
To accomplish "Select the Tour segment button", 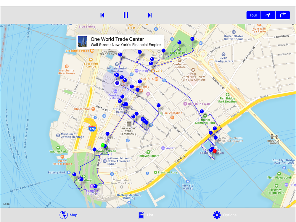I will 253,15.
